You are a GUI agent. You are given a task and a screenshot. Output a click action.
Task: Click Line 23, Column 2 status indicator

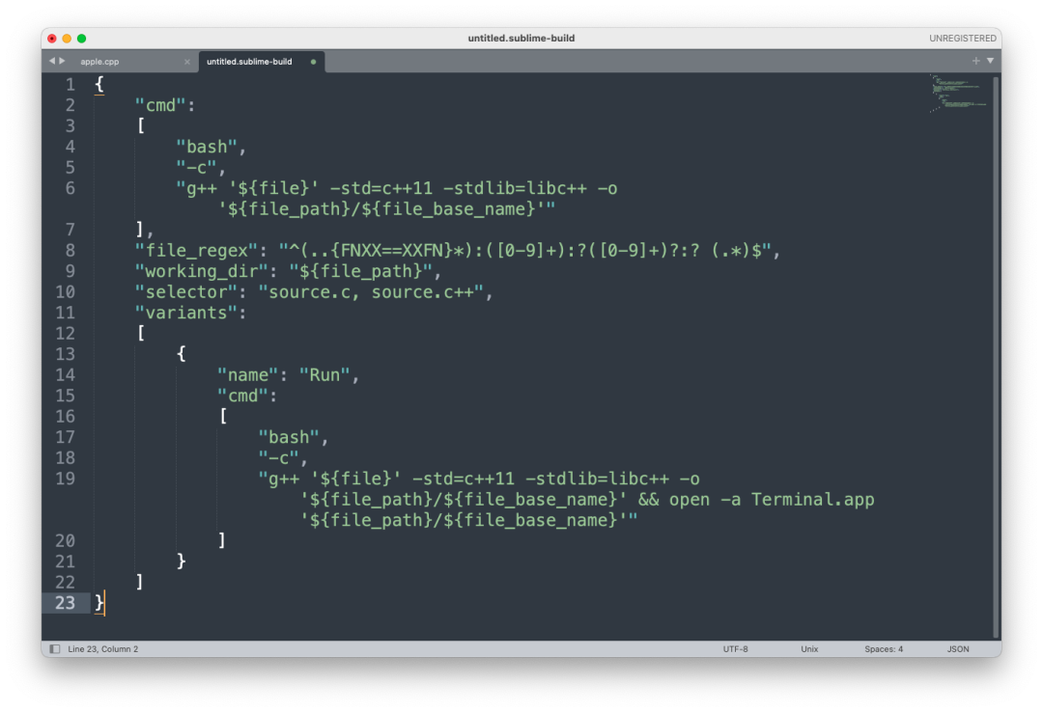pos(103,649)
